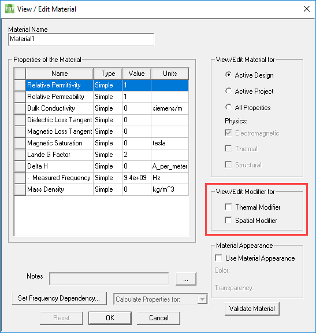
Task: Select the Lande G Factor row name
Action: pyautogui.click(x=60, y=155)
